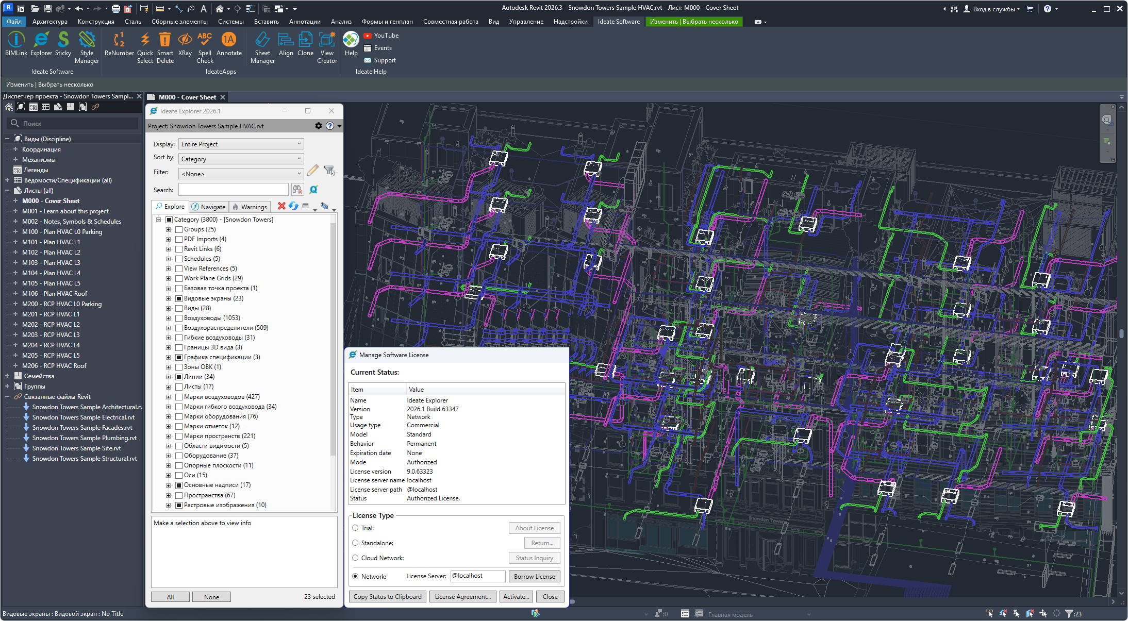This screenshot has height=621, width=1128.
Task: Open the BIMLink tool
Action: tap(16, 44)
